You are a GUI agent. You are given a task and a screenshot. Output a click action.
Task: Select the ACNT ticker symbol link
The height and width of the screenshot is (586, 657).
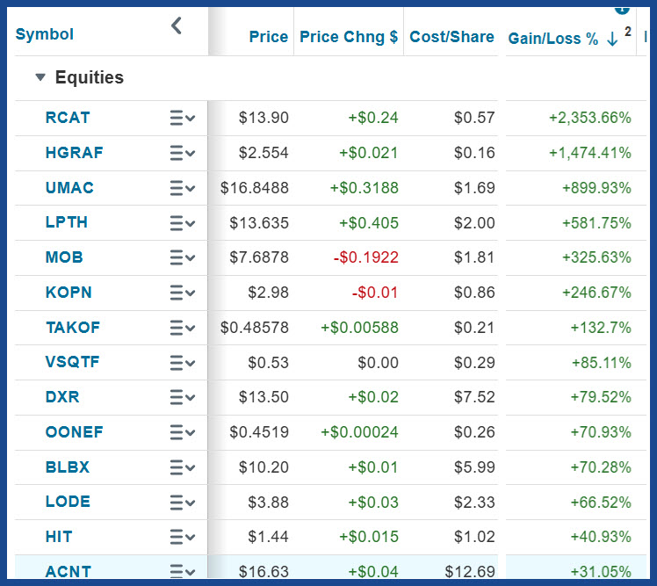68,572
